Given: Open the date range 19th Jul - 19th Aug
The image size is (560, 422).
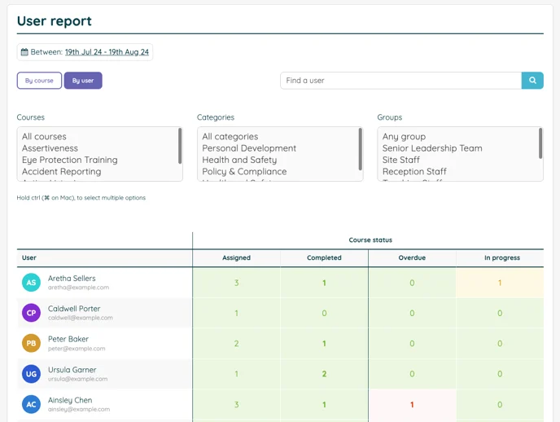Looking at the screenshot, I should (x=107, y=52).
